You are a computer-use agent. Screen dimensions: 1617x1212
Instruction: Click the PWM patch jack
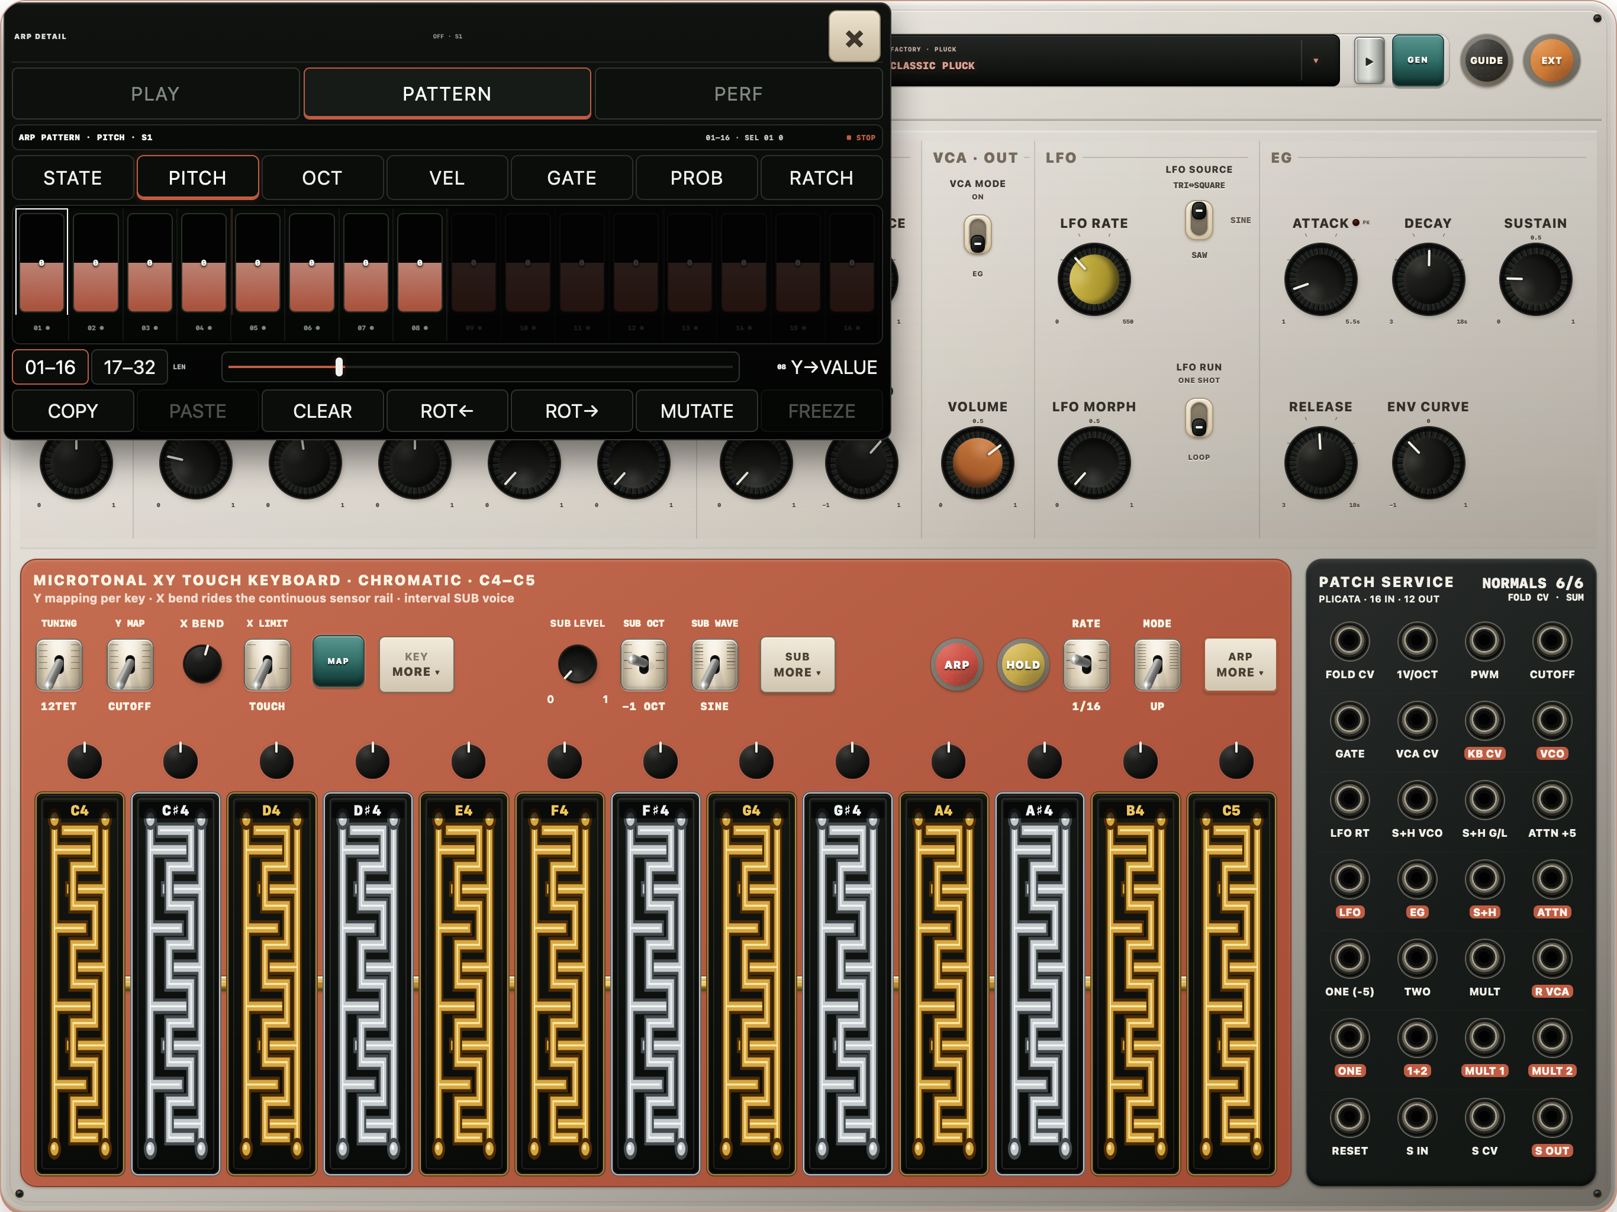click(1484, 641)
